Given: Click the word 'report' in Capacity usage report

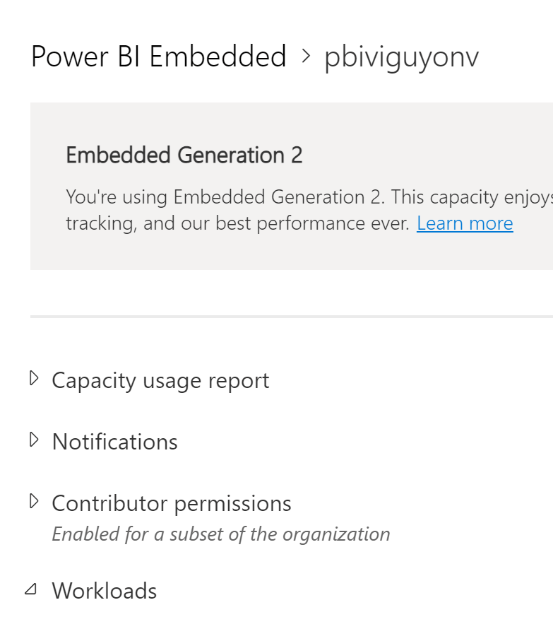Looking at the screenshot, I should click(238, 380).
